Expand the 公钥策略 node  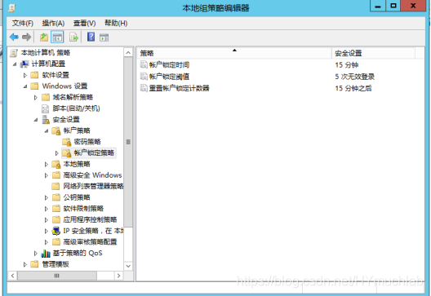pyautogui.click(x=47, y=197)
